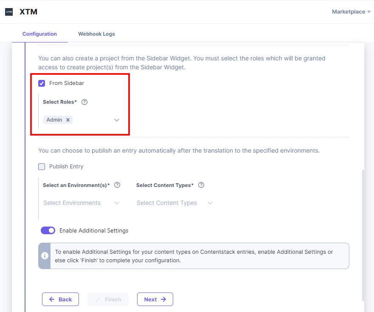Click the Select an Environment(s) help icon
Image resolution: width=374 pixels, height=312 pixels.
117,185
